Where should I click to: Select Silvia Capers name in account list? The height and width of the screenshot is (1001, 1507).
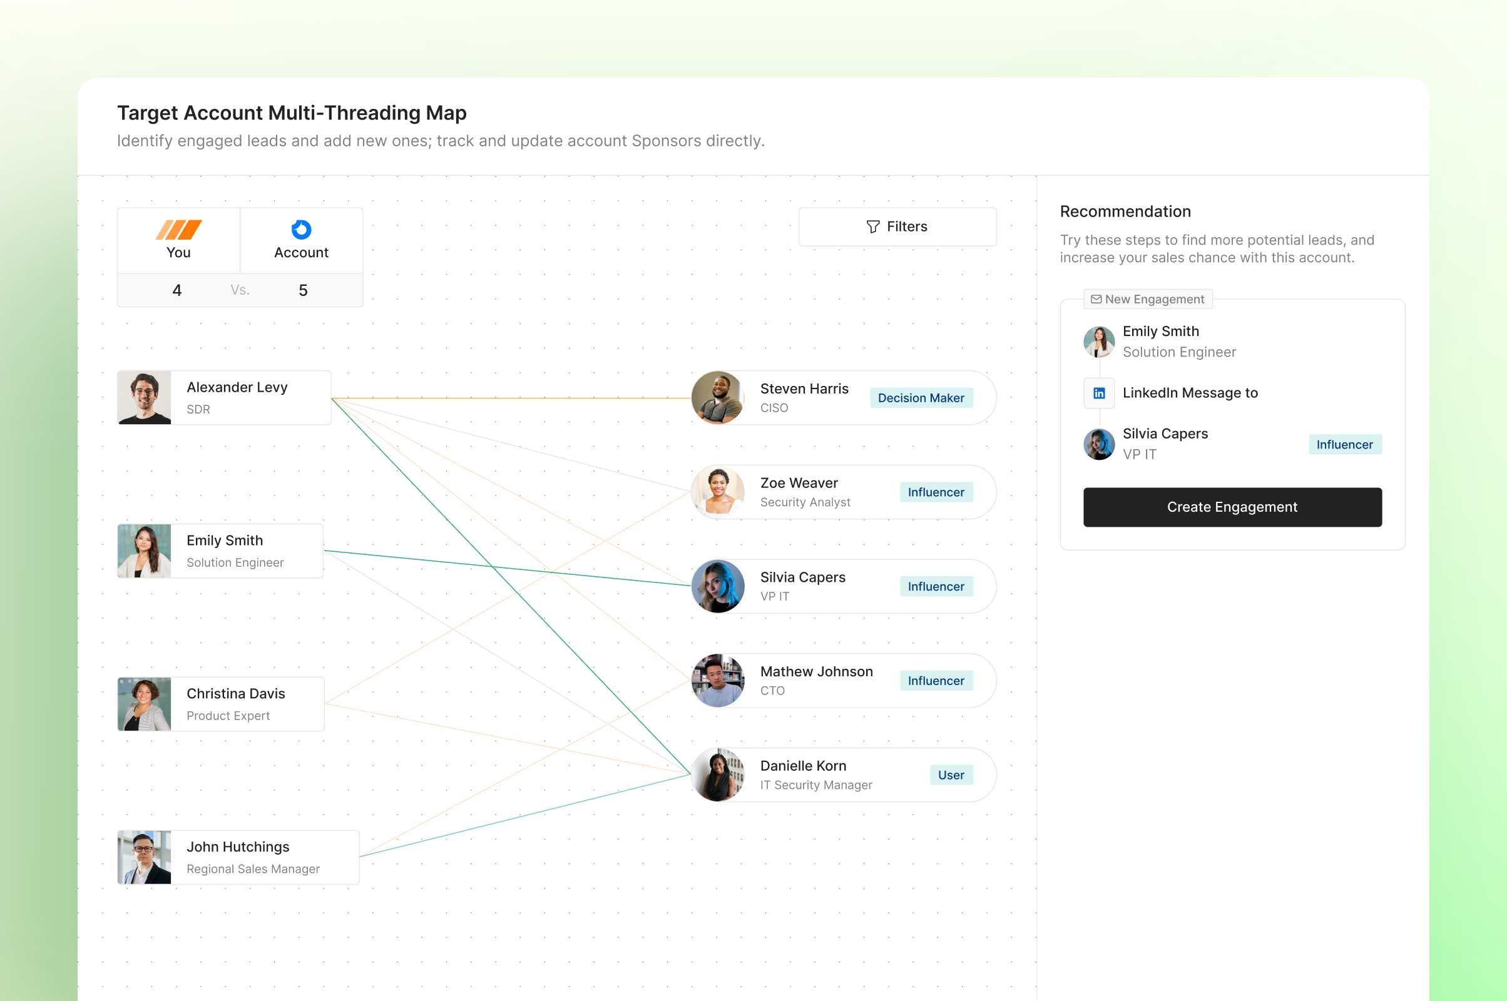pyautogui.click(x=803, y=577)
